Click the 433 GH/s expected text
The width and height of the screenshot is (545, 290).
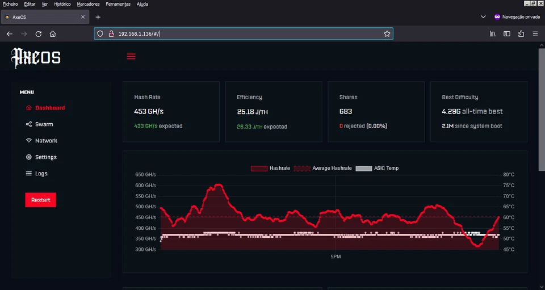[158, 126]
